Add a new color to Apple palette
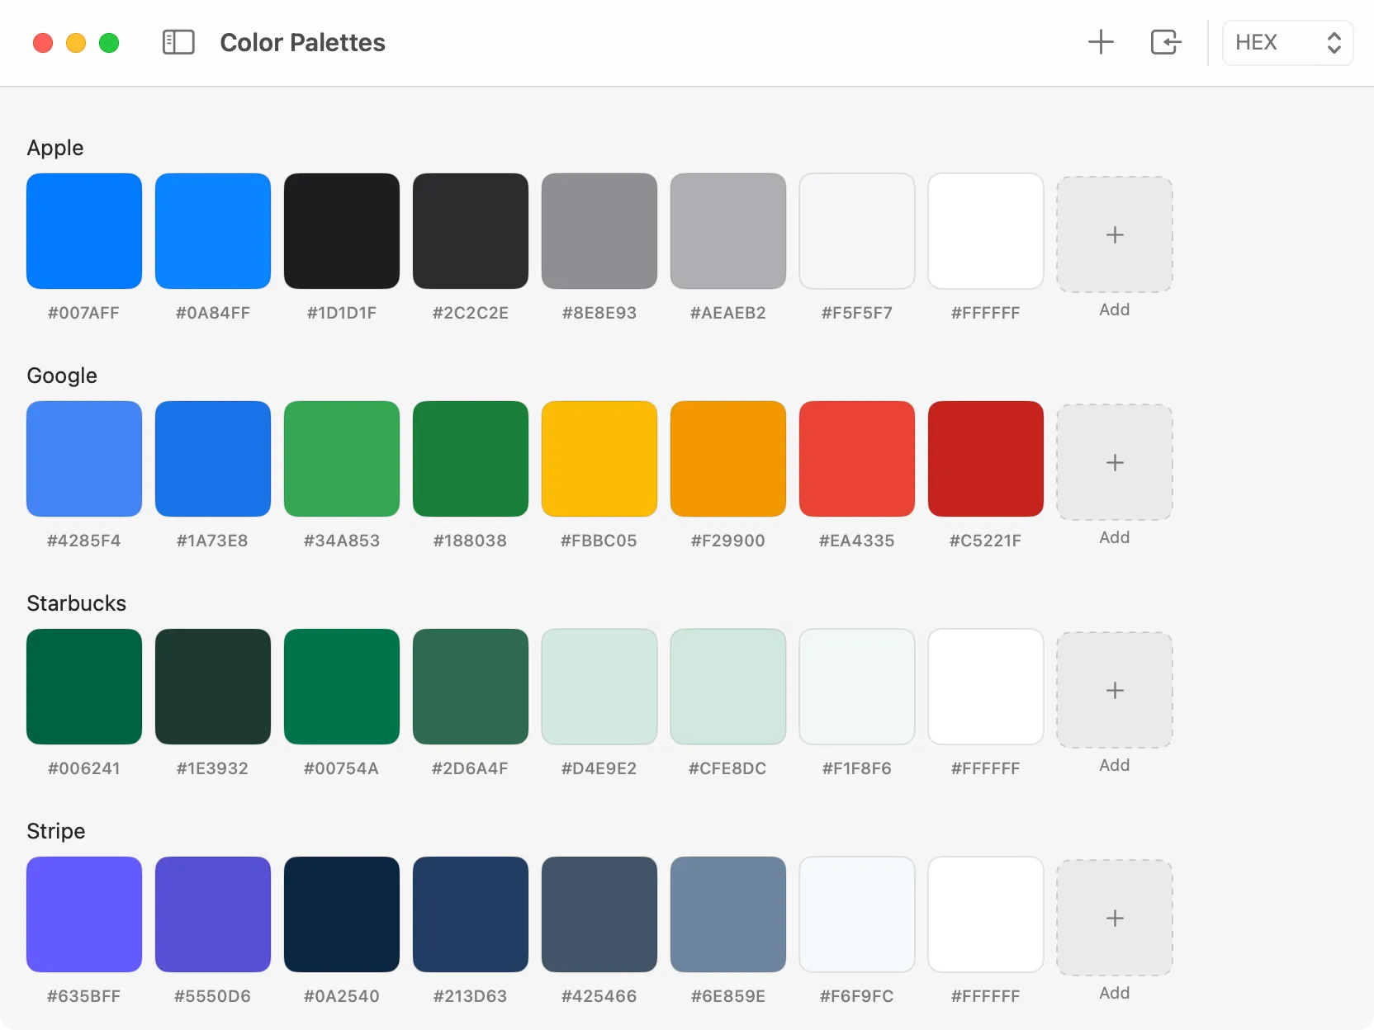 [x=1114, y=235]
